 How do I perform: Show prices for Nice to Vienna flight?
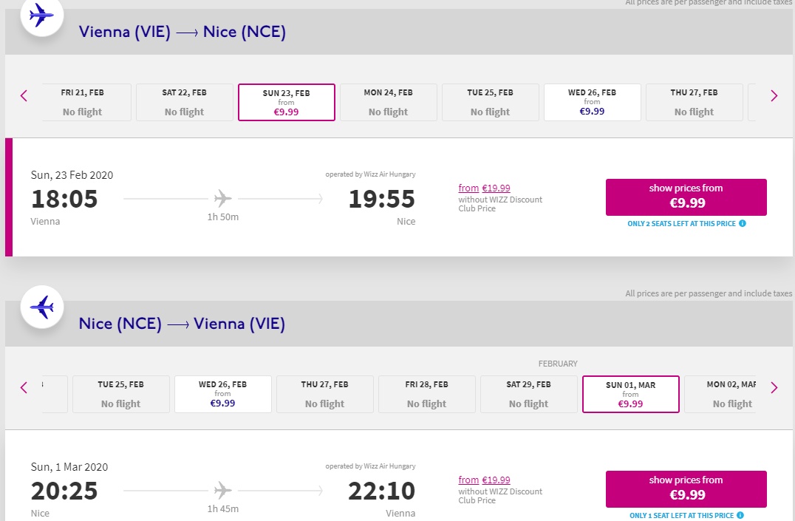(x=686, y=489)
